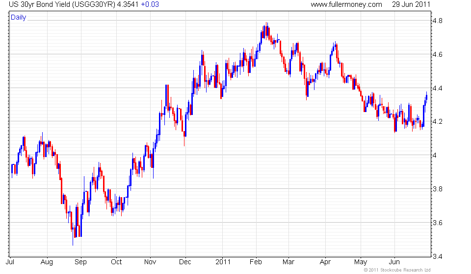Click the Apr x-axis label
Image resolution: width=471 pixels, height=274 pixels.
click(325, 262)
